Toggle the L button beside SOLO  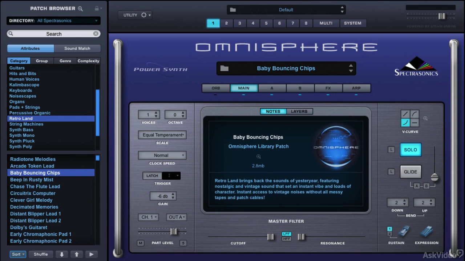click(391, 150)
